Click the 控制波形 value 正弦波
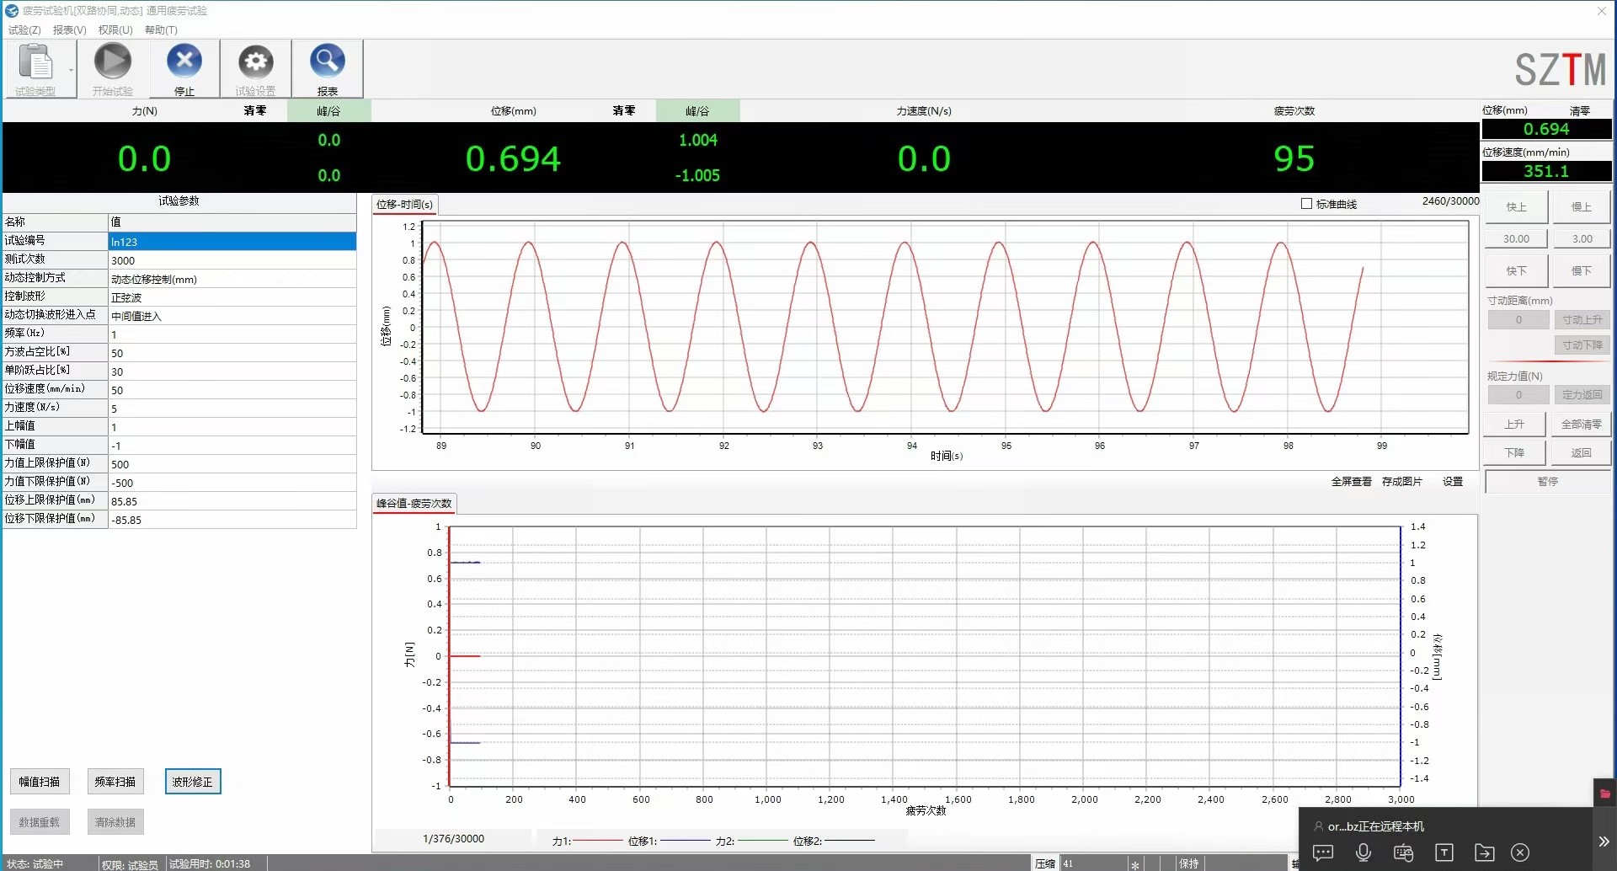 pos(232,297)
